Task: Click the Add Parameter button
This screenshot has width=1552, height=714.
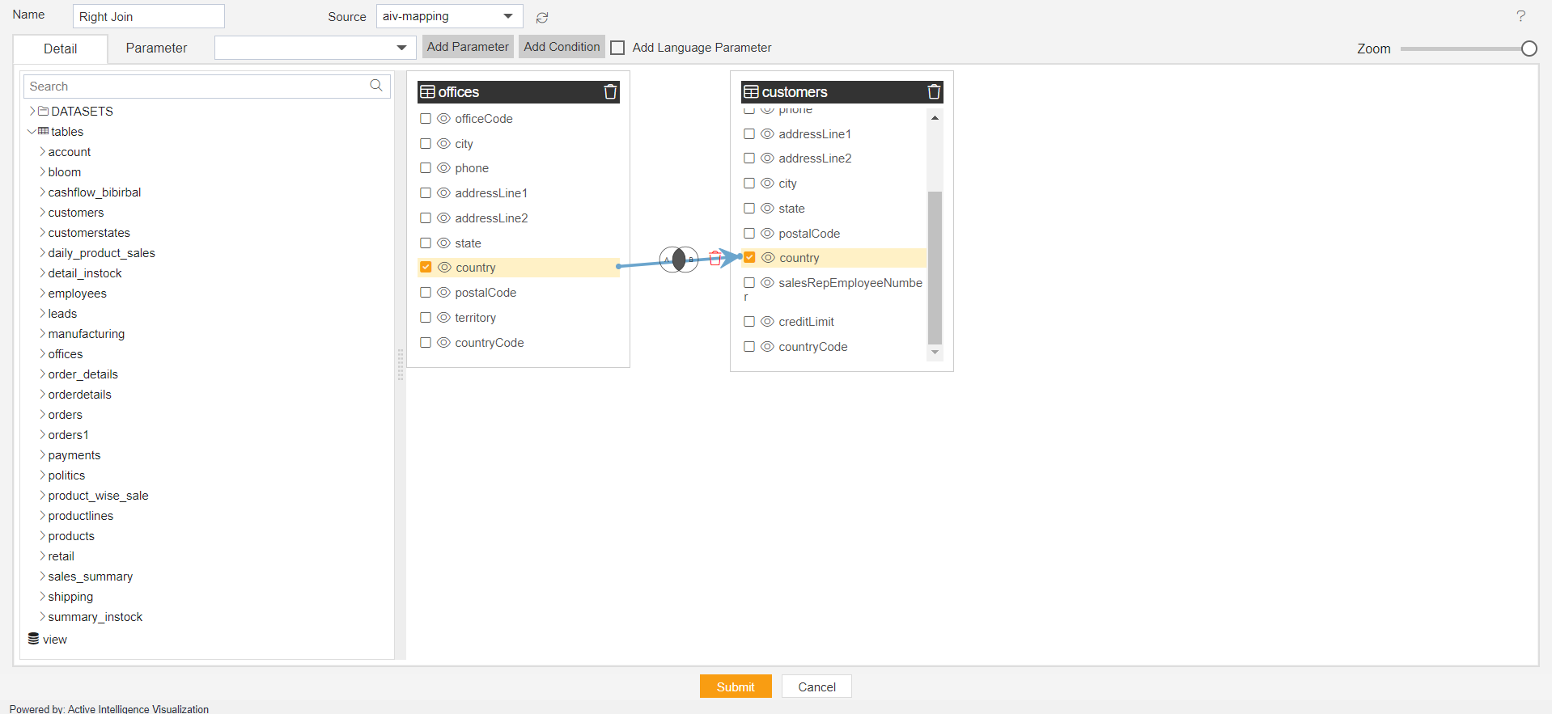Action: pyautogui.click(x=468, y=47)
